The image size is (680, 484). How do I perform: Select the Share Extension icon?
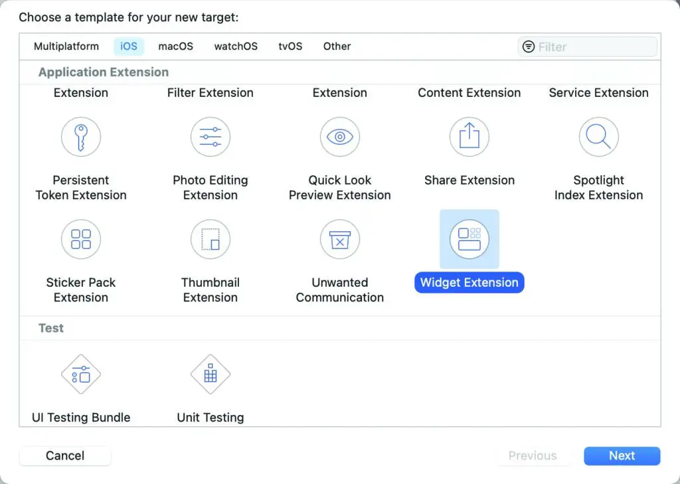point(469,137)
